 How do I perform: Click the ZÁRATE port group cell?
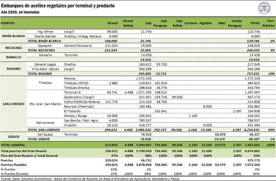coord(13,137)
